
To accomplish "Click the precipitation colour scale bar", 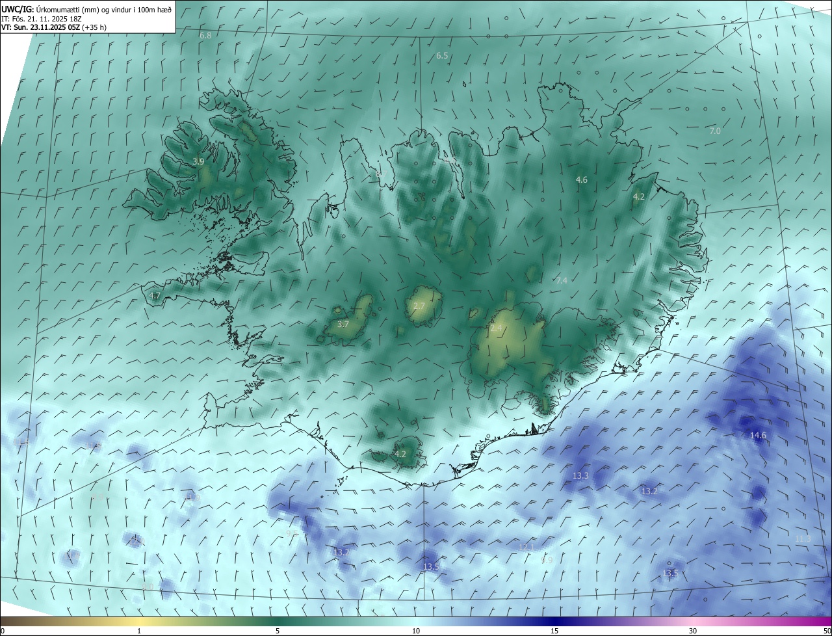I will coord(416,621).
